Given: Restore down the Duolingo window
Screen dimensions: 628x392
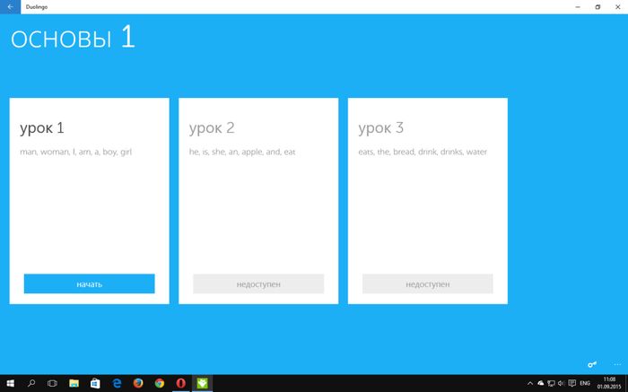Looking at the screenshot, I should point(597,7).
